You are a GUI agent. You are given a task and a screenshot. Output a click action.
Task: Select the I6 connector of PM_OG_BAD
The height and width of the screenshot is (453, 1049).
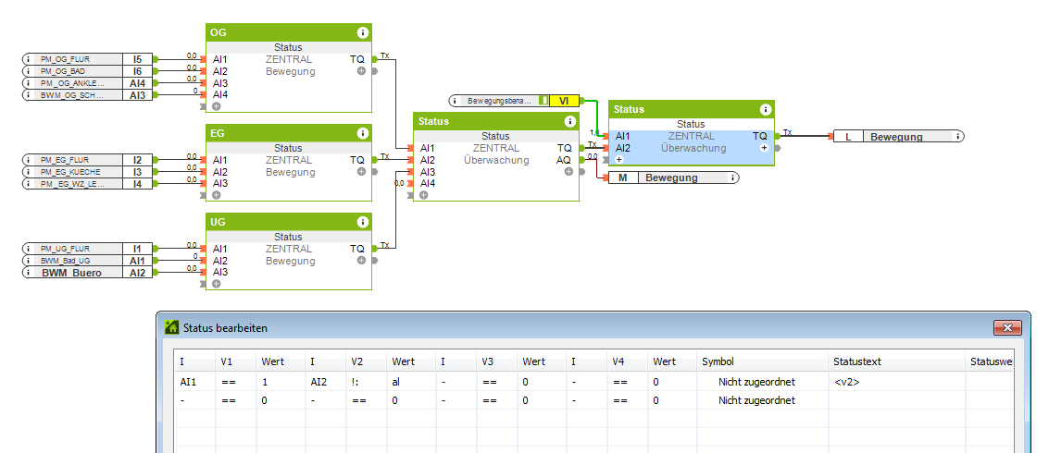tap(138, 71)
